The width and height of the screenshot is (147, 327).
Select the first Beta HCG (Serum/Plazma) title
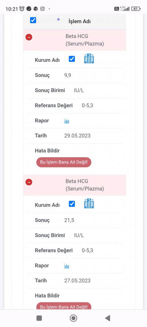click(x=85, y=40)
